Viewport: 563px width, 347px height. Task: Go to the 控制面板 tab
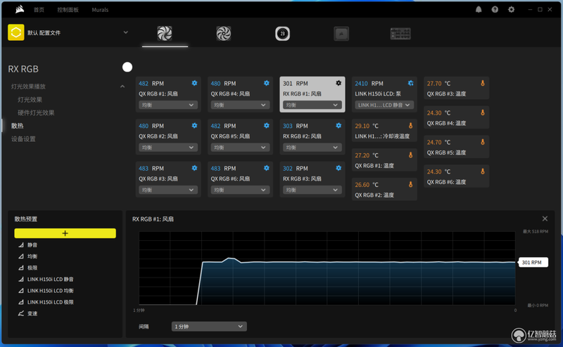(68, 10)
